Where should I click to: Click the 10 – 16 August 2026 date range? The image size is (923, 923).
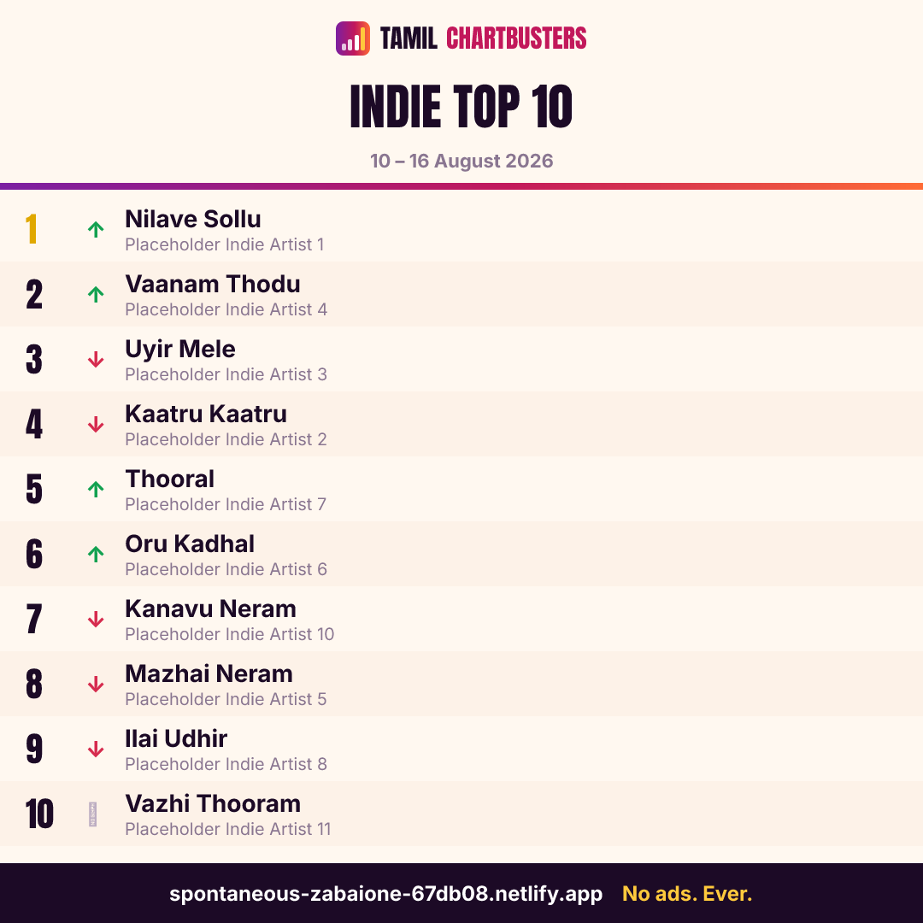[x=461, y=161]
